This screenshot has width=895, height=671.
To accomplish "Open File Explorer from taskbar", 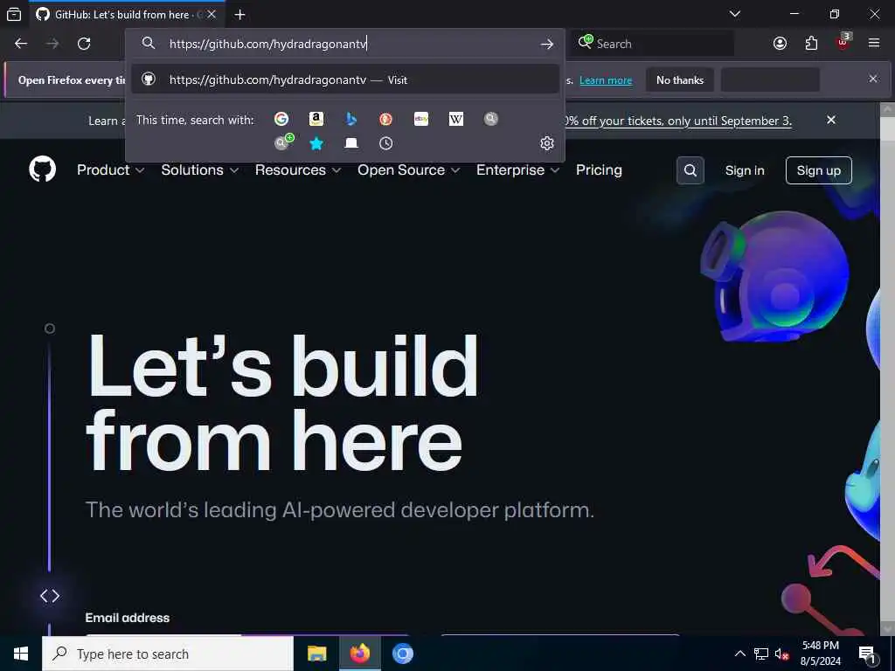I will click(x=316, y=654).
